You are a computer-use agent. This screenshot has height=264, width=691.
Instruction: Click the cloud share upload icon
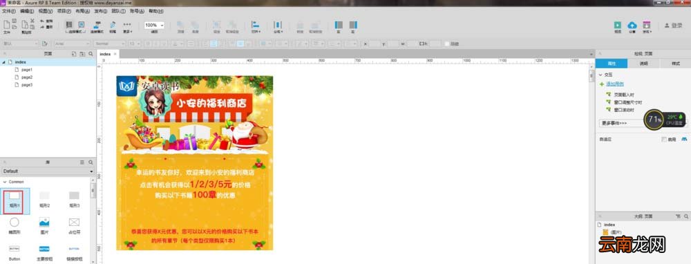tap(632, 25)
